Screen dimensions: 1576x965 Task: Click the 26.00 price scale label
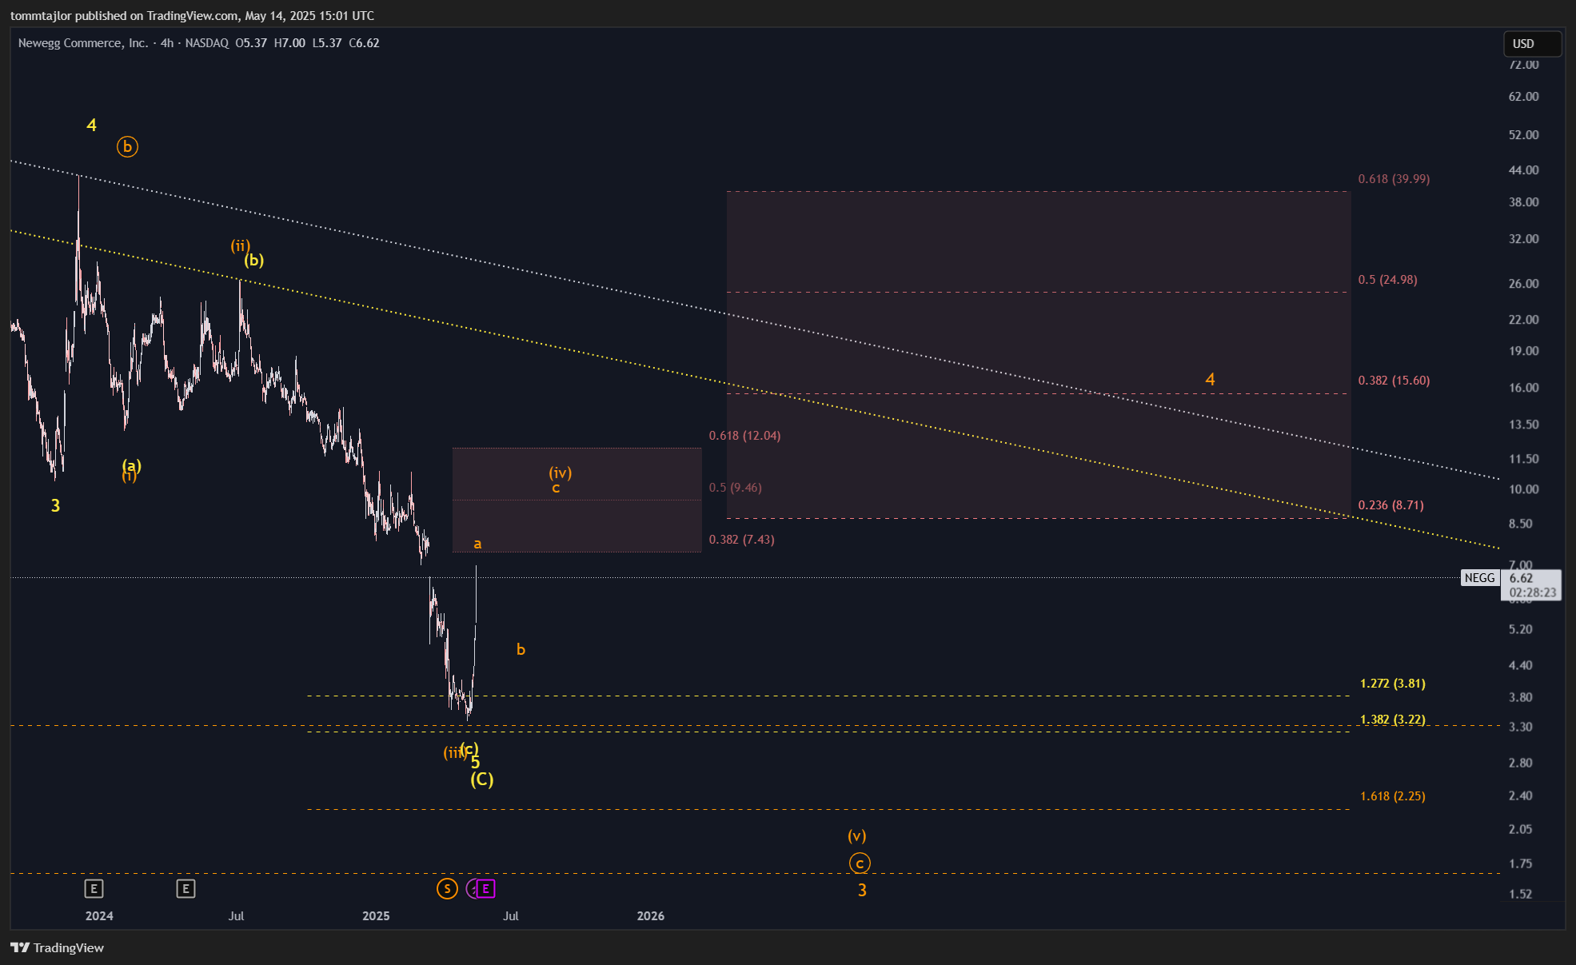tap(1524, 284)
